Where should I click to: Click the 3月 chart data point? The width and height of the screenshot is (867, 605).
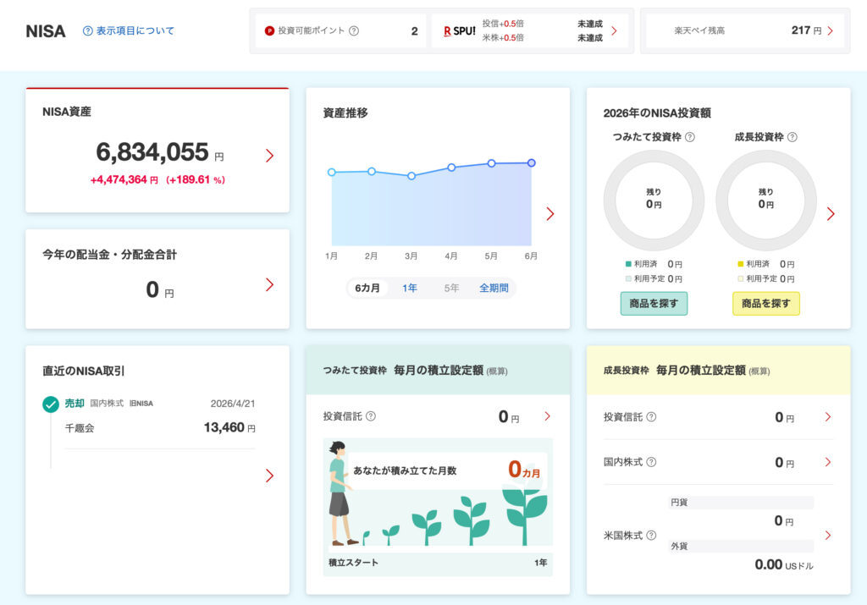point(411,176)
